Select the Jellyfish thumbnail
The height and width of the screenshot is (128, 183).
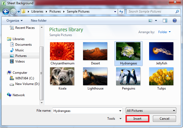161,51
